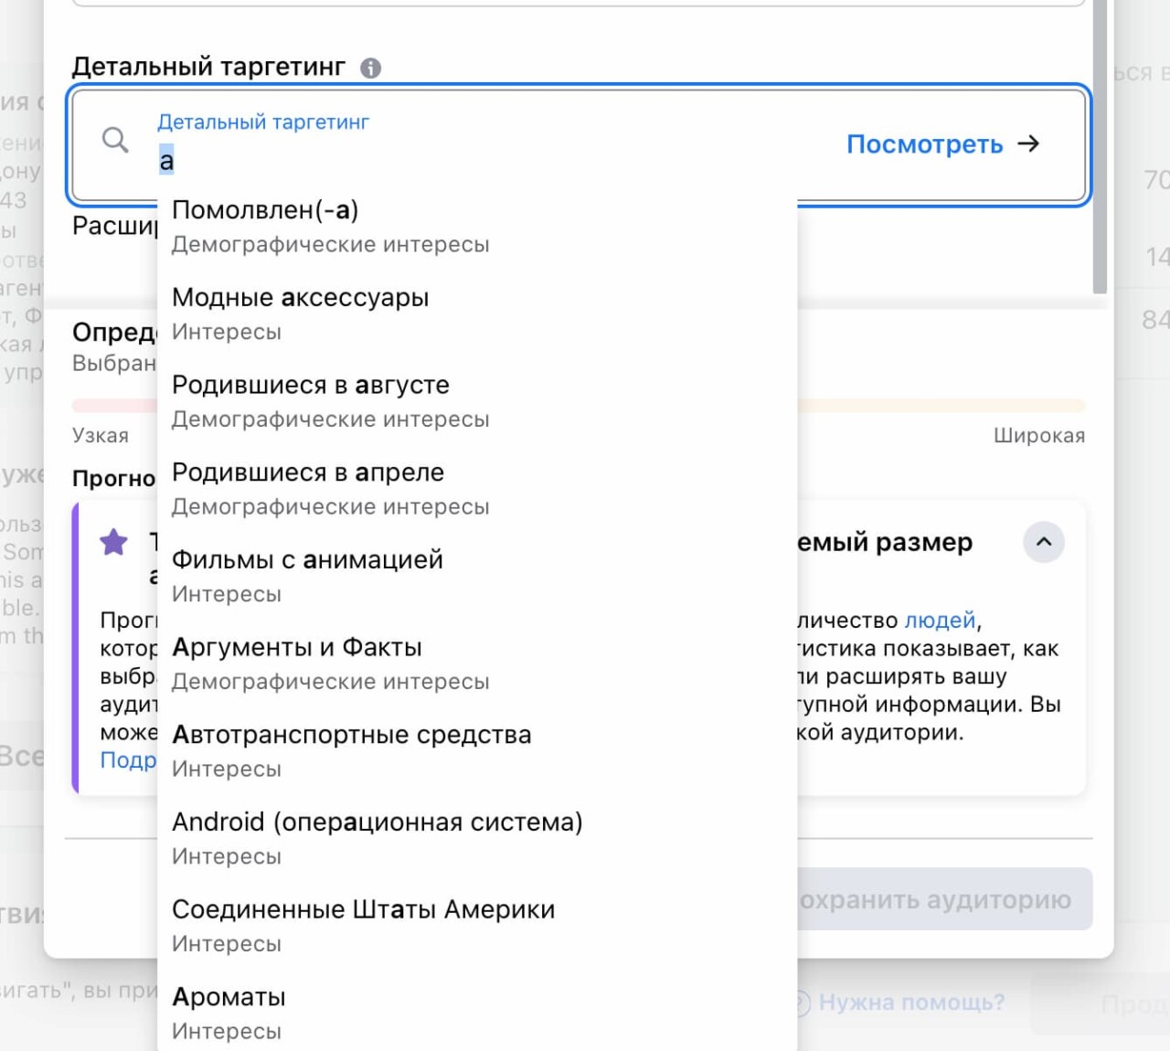Collapse the estimated size panel via the chevron

(1043, 542)
